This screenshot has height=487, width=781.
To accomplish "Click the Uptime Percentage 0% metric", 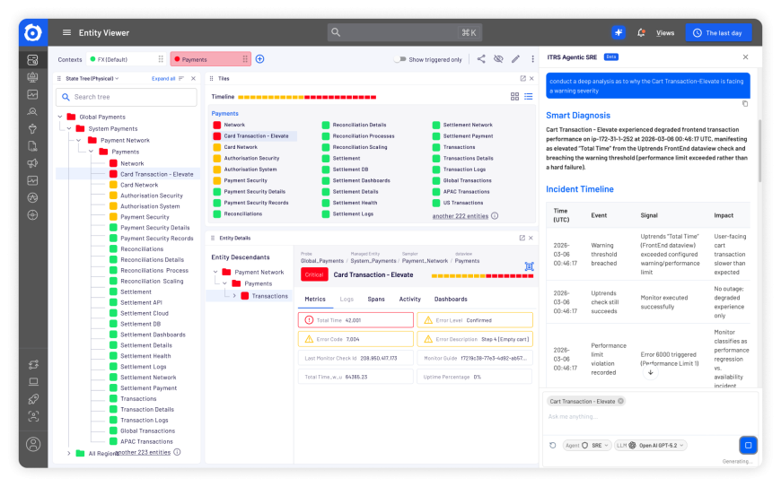I will [x=475, y=377].
